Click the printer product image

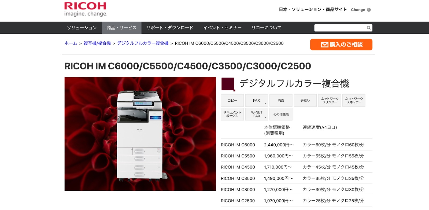[x=140, y=134]
